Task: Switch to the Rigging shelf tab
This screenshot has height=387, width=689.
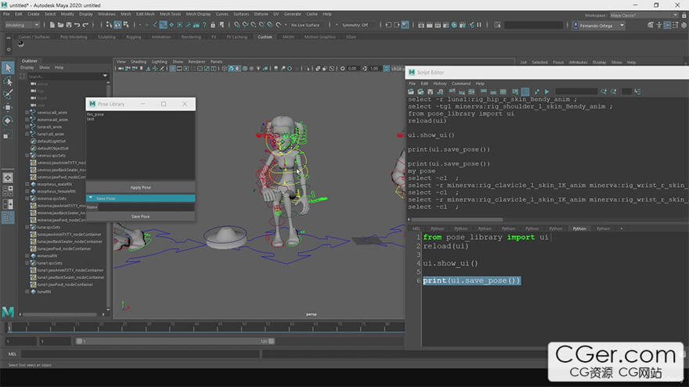Action: 134,38
